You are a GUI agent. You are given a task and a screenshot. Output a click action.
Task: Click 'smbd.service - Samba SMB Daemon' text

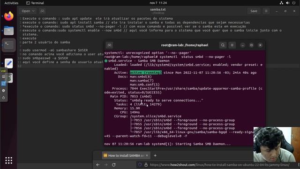click(x=139, y=61)
